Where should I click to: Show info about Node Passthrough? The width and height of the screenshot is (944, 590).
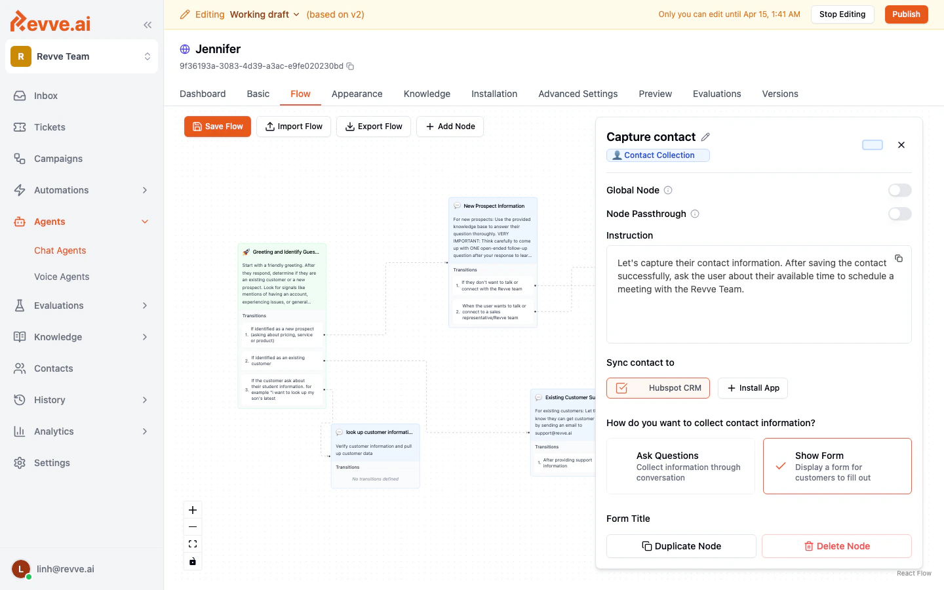695,214
